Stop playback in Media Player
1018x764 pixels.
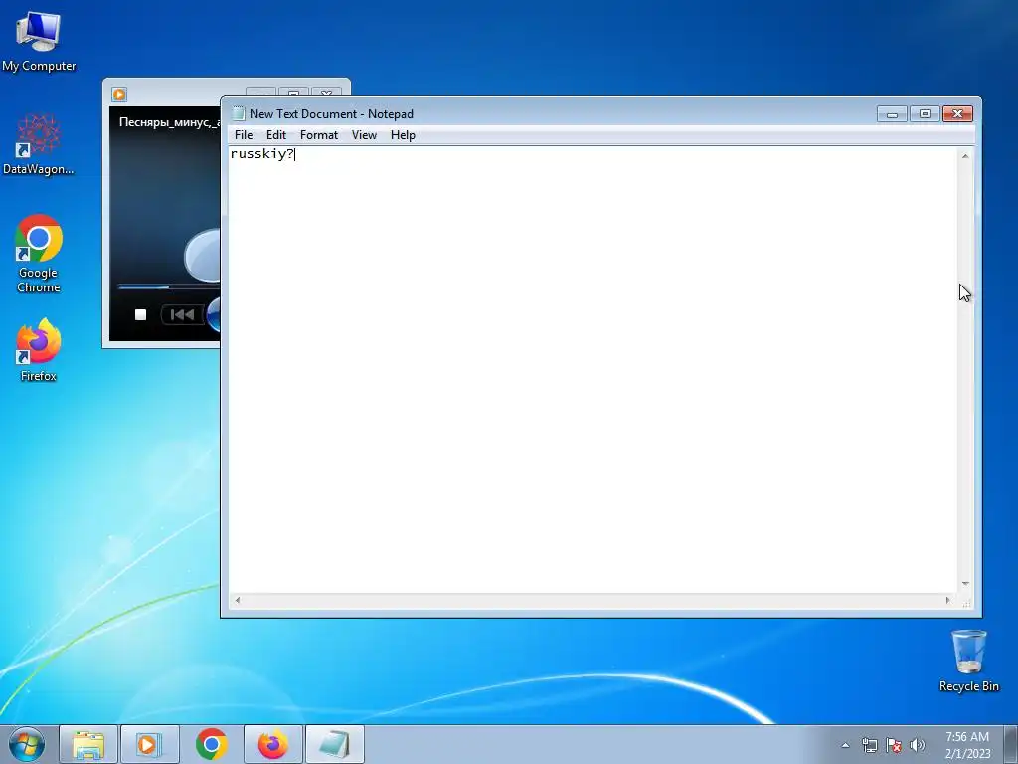tap(140, 315)
